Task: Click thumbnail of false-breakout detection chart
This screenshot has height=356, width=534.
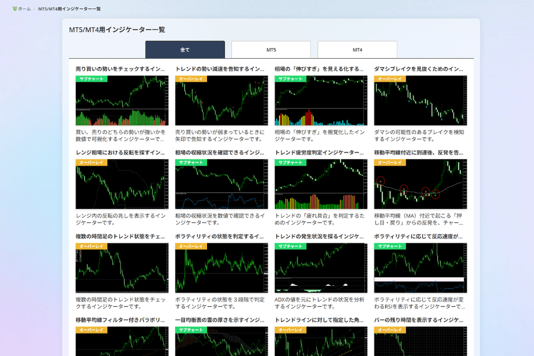Action: pos(420,100)
